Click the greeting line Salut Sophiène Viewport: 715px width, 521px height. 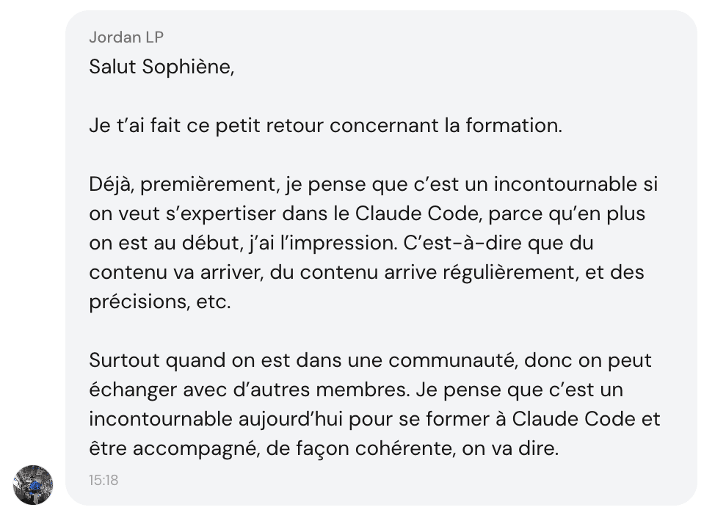coord(163,67)
